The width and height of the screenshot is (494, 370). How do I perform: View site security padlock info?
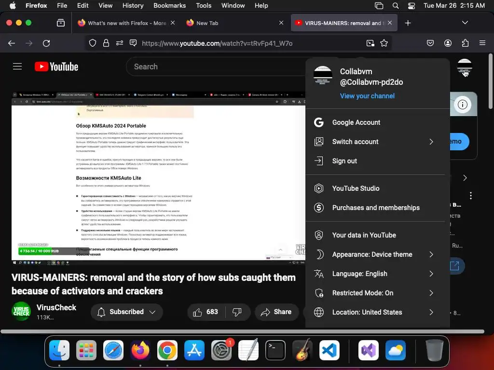click(106, 43)
